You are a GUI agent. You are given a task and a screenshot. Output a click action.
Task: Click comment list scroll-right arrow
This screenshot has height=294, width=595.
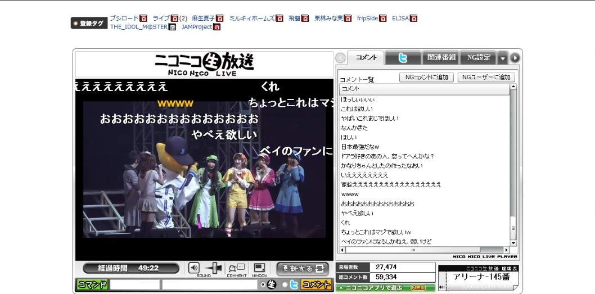point(506,250)
